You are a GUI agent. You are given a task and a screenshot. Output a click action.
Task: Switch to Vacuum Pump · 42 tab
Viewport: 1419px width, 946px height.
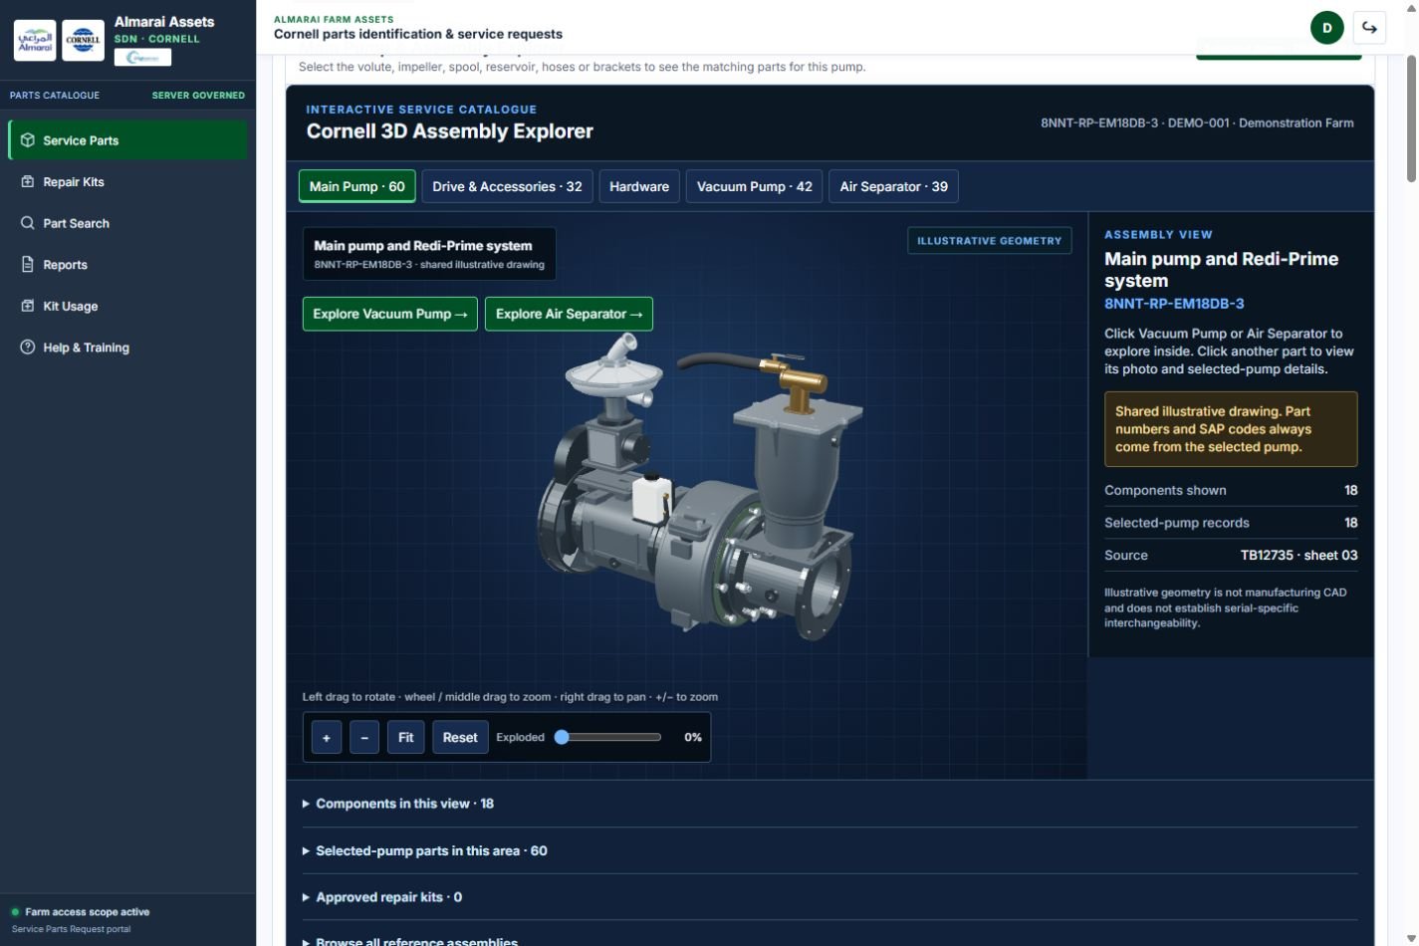(754, 186)
